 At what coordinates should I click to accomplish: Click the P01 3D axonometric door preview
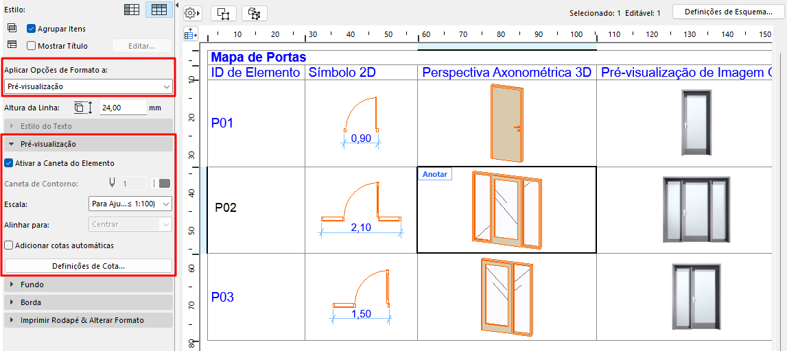click(506, 123)
